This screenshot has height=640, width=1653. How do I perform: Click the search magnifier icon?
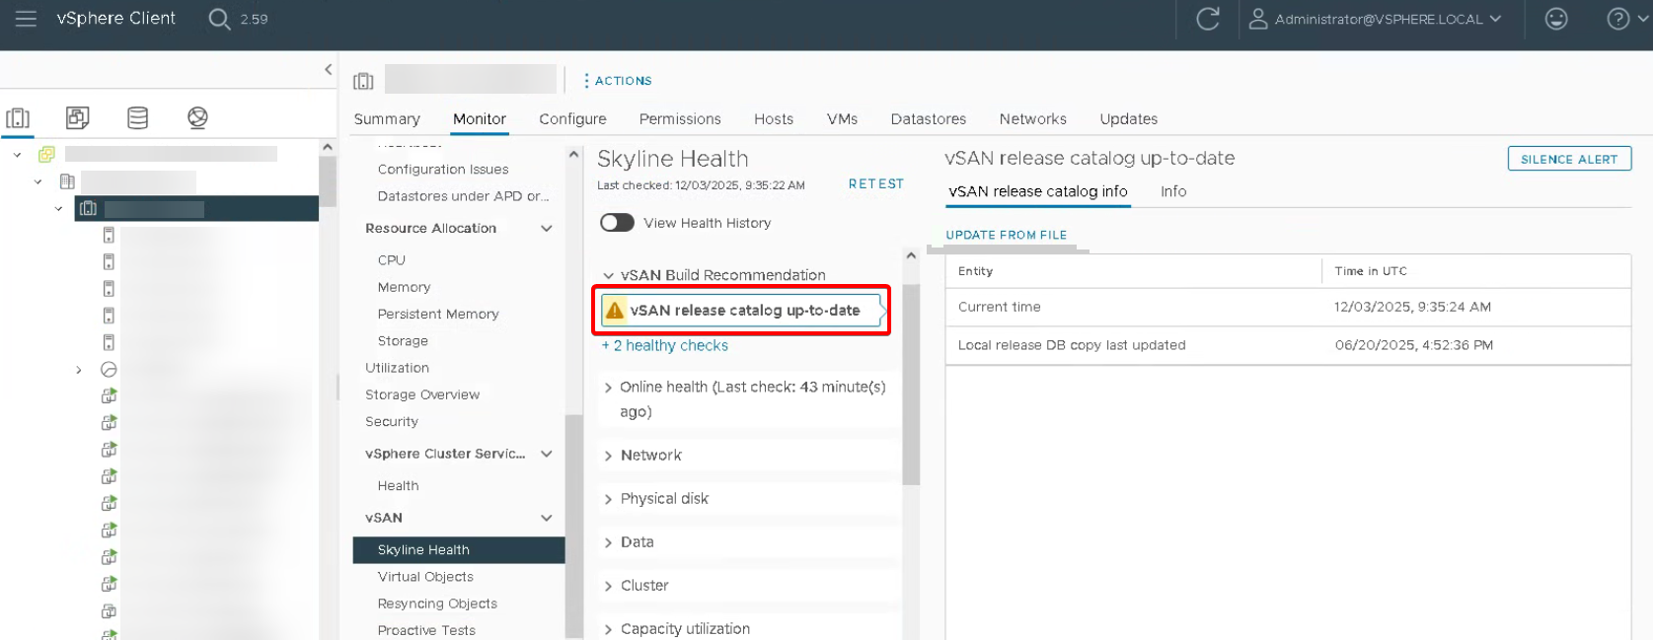[x=219, y=19]
